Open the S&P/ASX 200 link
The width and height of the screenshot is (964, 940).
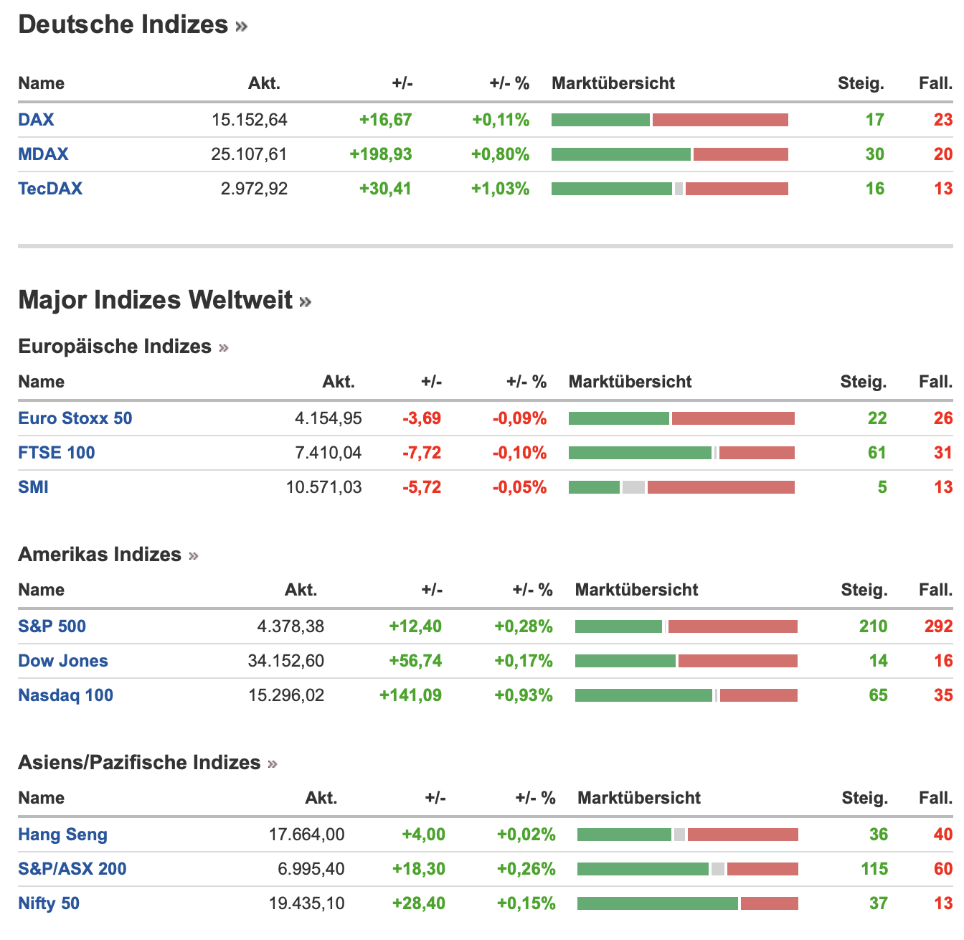pyautogui.click(x=72, y=869)
